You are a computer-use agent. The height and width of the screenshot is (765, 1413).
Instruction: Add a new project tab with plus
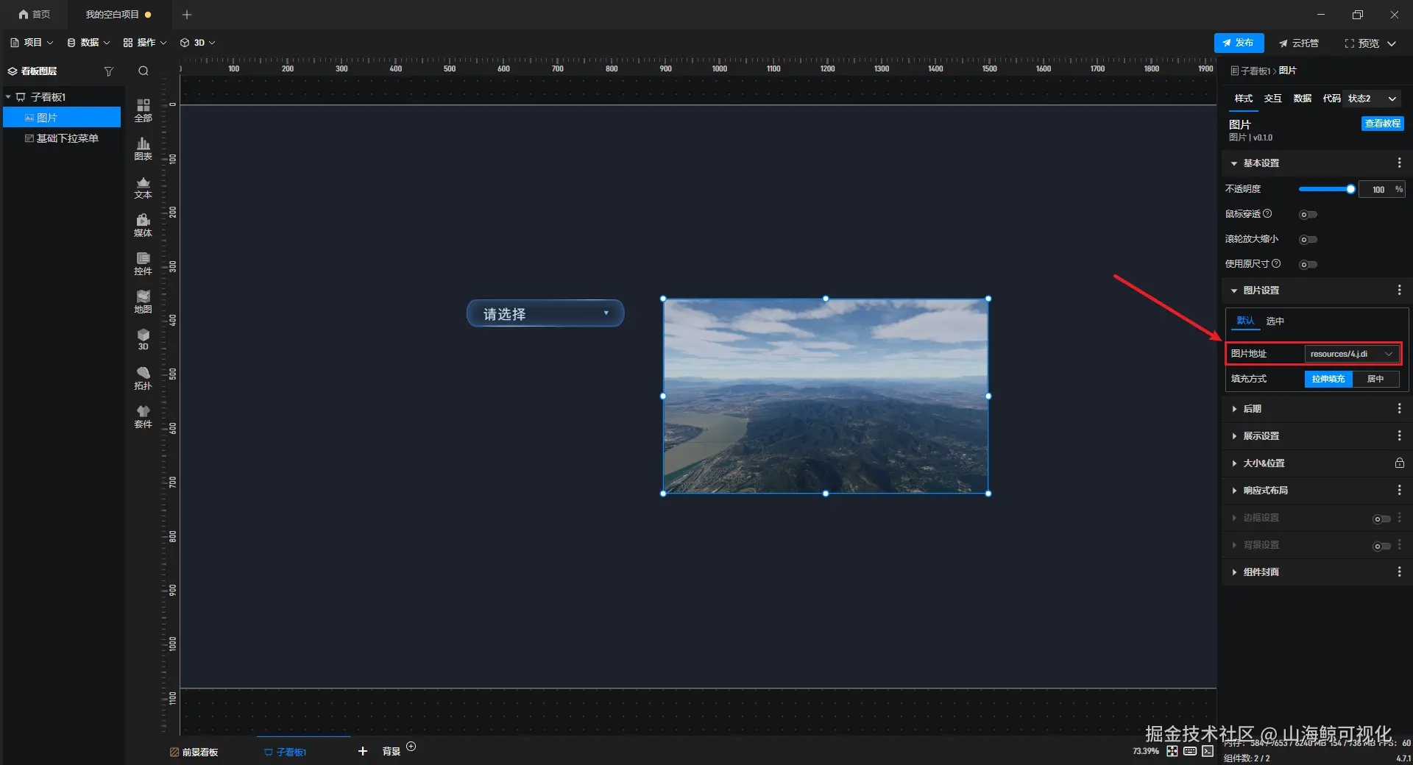tap(187, 14)
